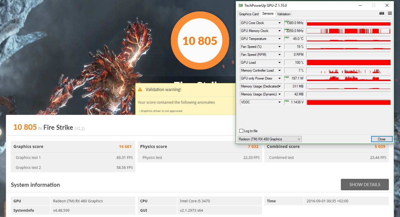Viewport: 400px width, 217px height.
Task: Click the Intel Core i5 3470 CPU entry
Action: pos(195,201)
